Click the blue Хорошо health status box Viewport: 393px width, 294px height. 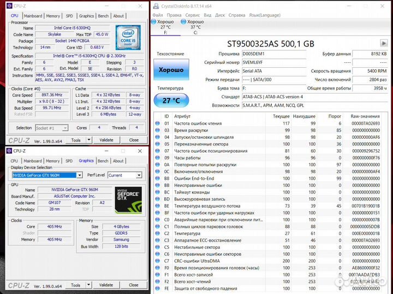click(171, 70)
